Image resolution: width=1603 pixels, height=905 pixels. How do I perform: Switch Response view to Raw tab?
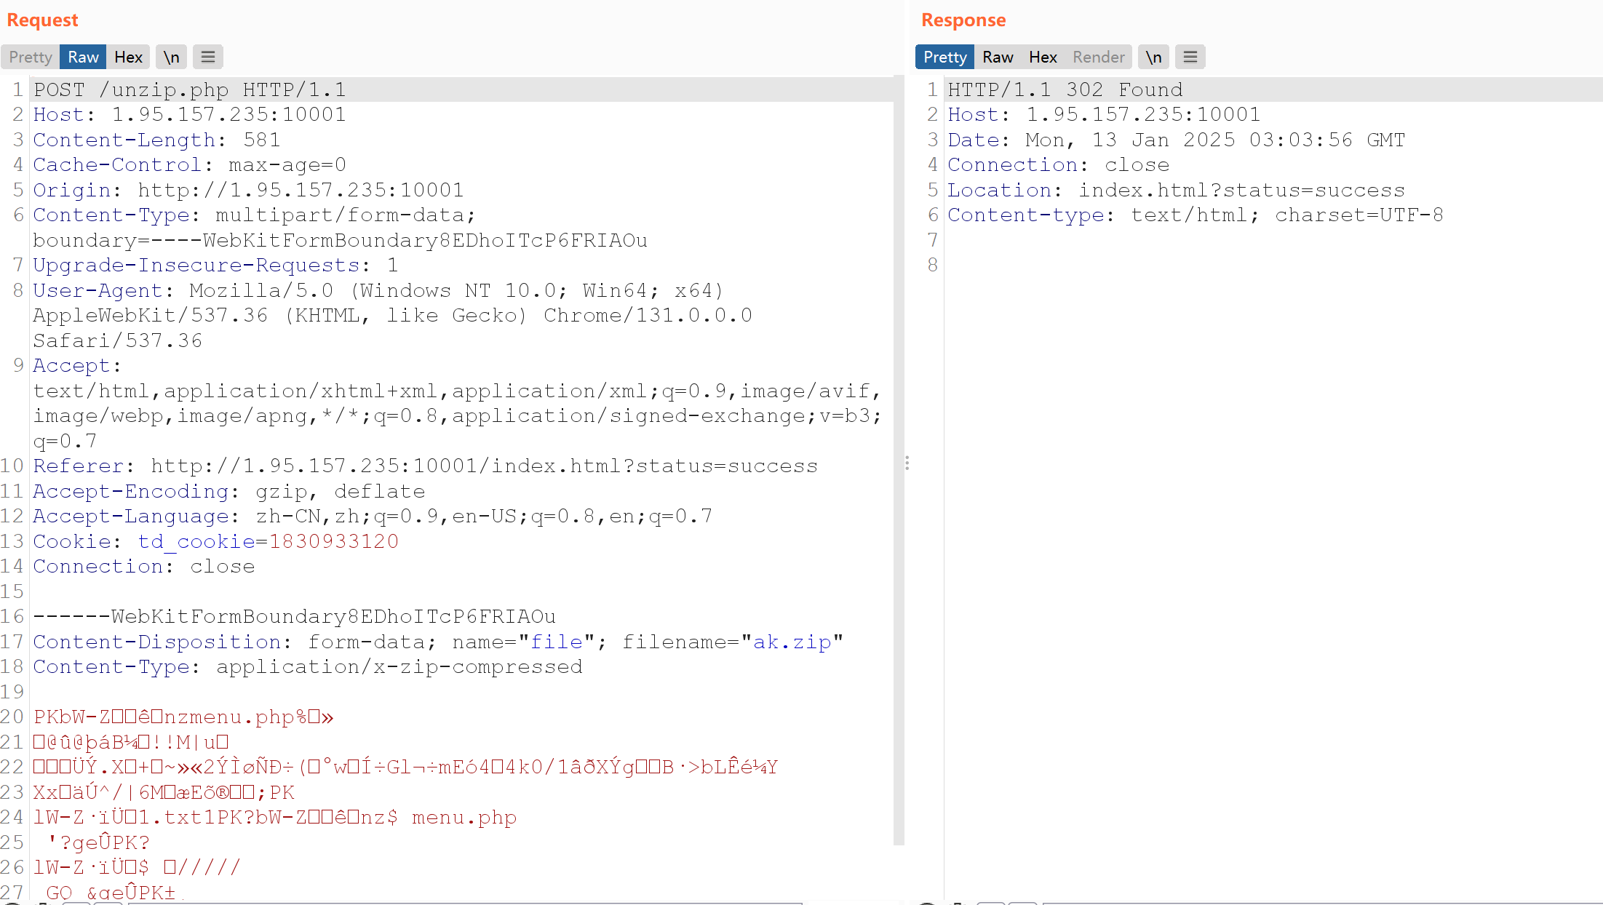[x=998, y=57]
